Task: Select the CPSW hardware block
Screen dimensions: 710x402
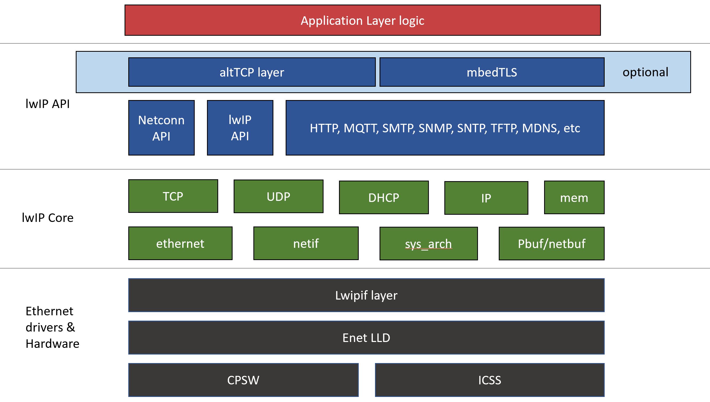Action: tap(243, 380)
